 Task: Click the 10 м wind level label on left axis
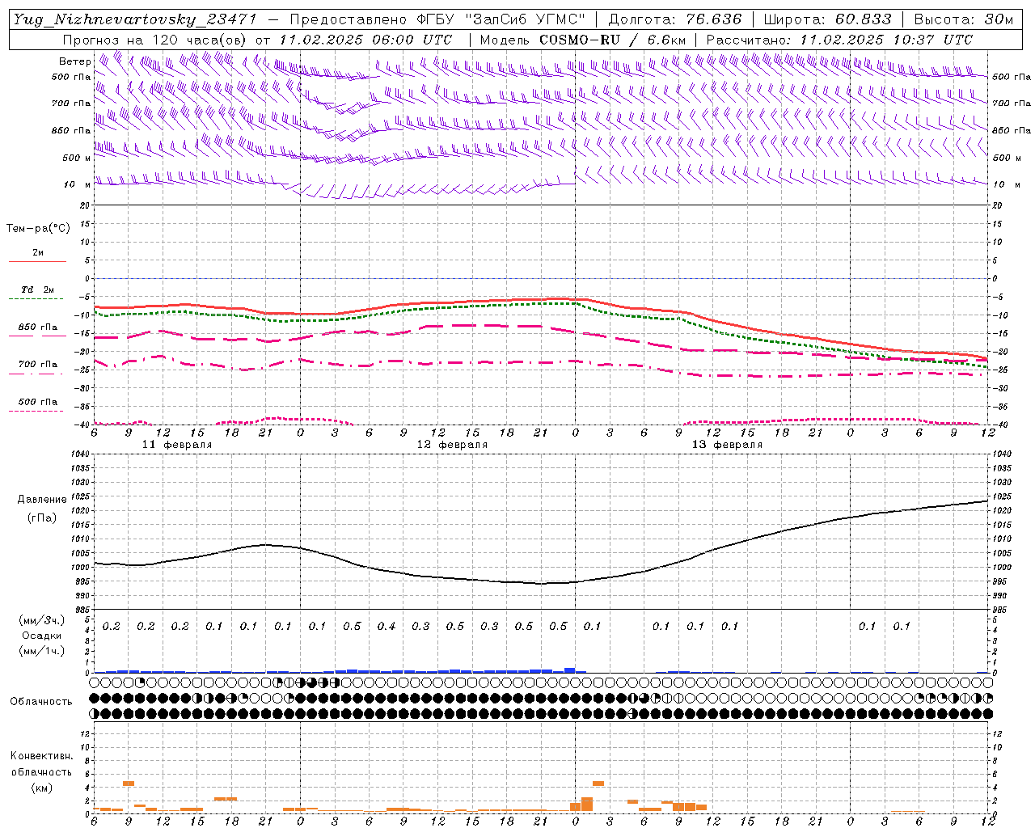(x=77, y=184)
